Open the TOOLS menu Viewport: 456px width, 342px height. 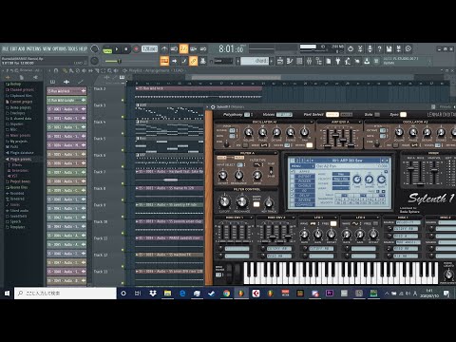pyautogui.click(x=73, y=49)
